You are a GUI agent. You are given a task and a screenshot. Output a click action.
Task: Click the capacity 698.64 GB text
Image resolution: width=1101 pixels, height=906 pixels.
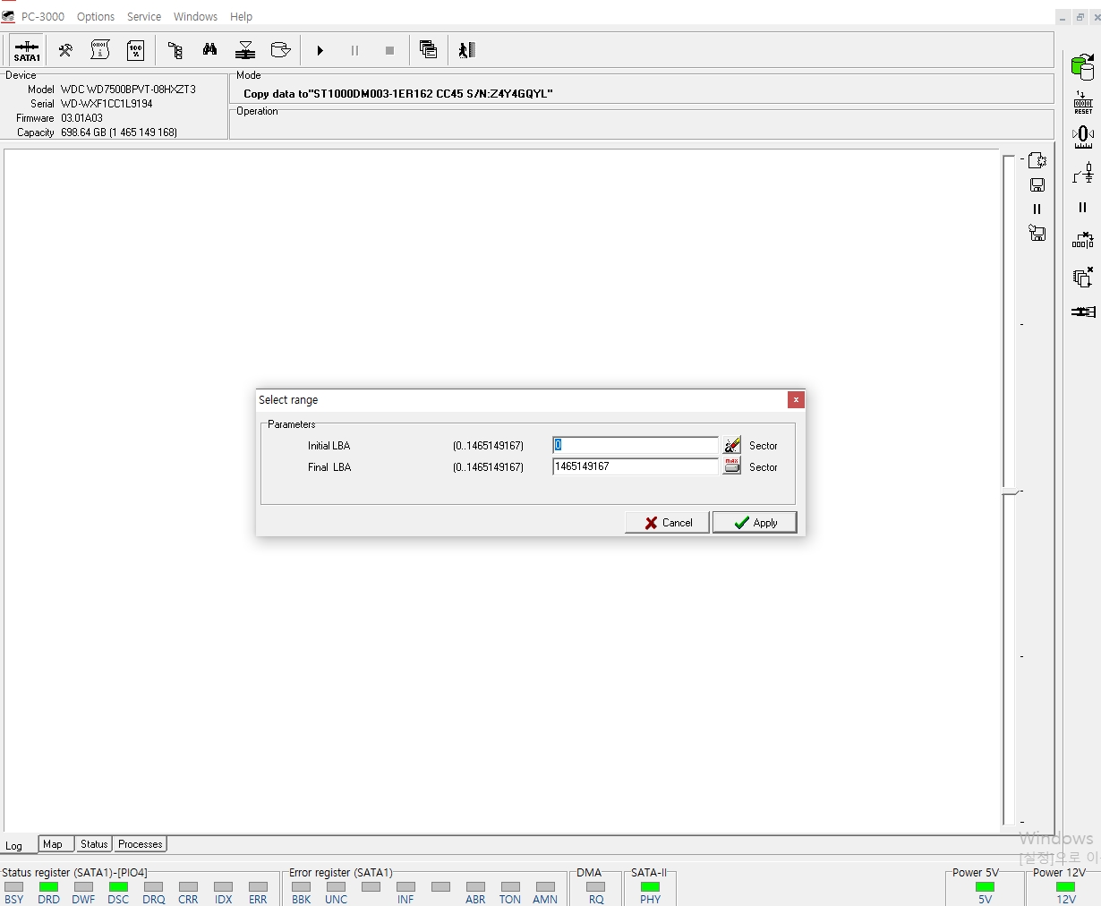point(119,132)
